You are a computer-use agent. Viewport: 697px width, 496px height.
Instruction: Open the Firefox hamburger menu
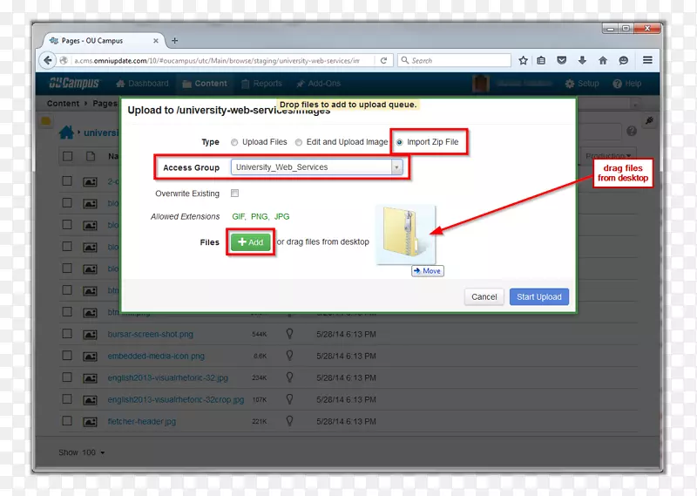pyautogui.click(x=647, y=61)
